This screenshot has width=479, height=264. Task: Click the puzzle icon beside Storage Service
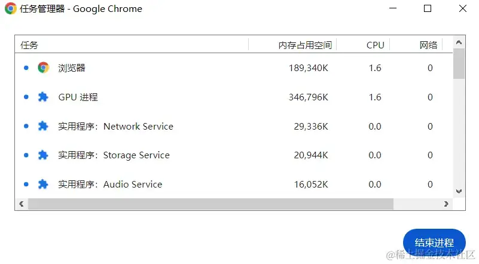click(43, 155)
